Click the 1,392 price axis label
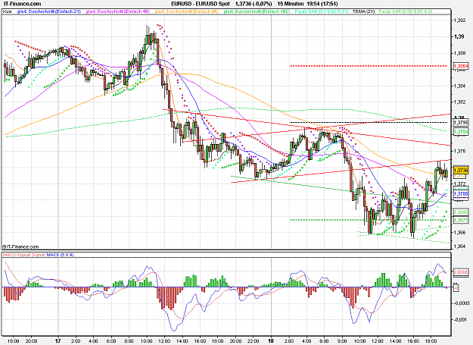Image resolution: width=473 pixels, height=345 pixels. (x=459, y=20)
